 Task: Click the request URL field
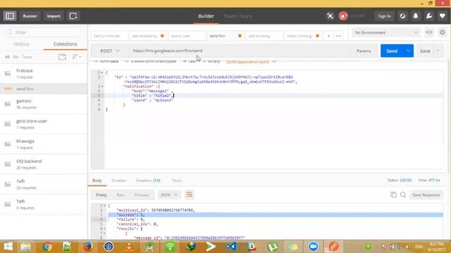(240, 51)
